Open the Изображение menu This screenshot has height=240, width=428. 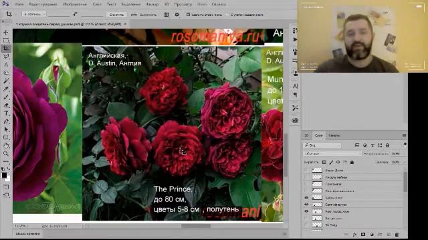tap(74, 4)
